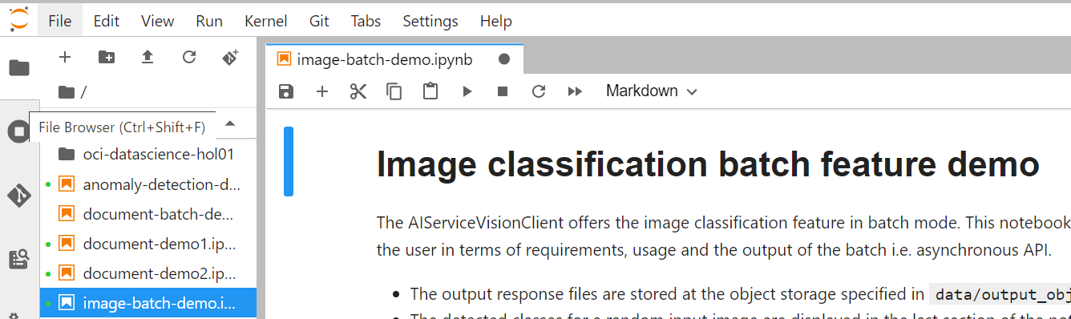Open the Git menu
1071x319 pixels.
point(319,21)
